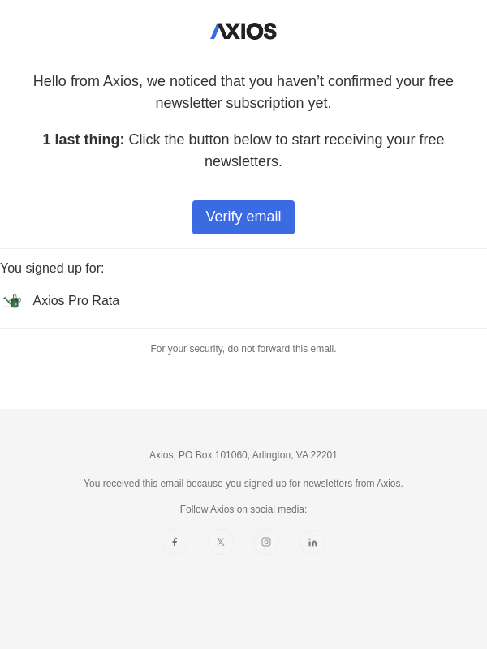
Task: Click the security notice about forwarding
Action: point(243,349)
